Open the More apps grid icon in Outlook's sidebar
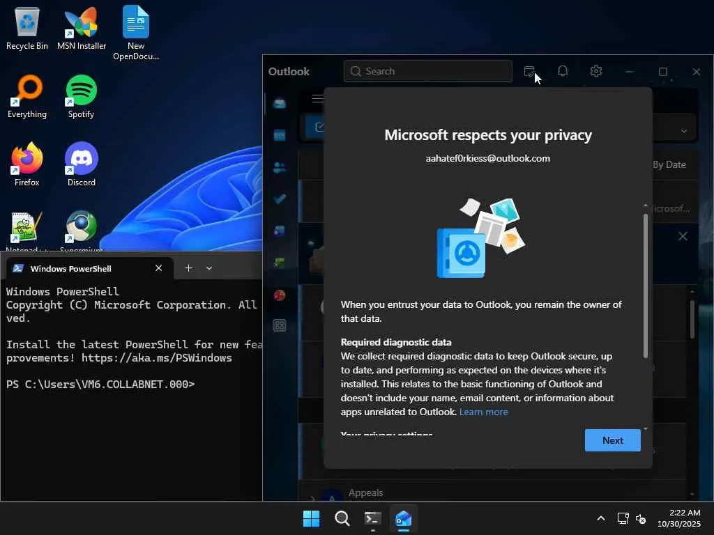 click(280, 325)
